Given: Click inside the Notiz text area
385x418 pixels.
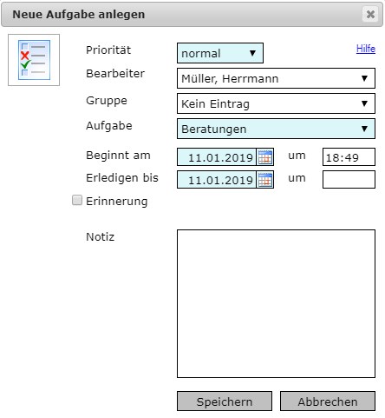Looking at the screenshot, I should point(276,303).
